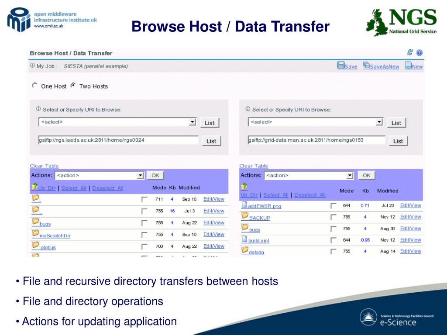Click the build.xml file icon
The height and width of the screenshot is (335, 447).
pyautogui.click(x=244, y=239)
